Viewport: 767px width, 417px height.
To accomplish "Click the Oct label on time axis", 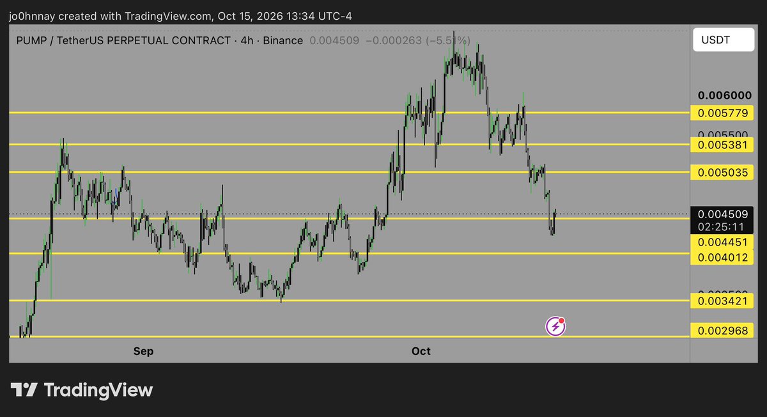I will point(421,351).
